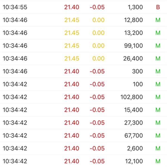Click volume 15,400 in the list
Screen dimensions: 167x167
click(x=133, y=110)
